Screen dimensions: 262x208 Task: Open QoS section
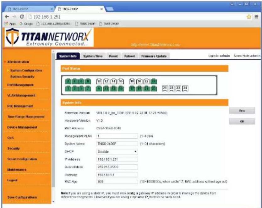[11, 138]
